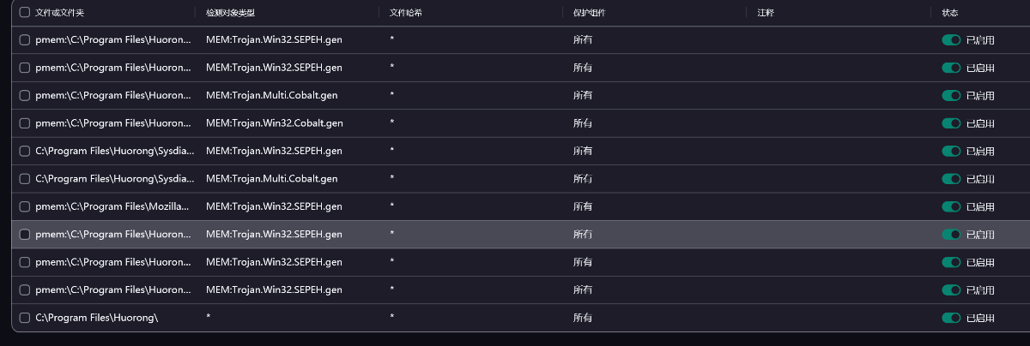Screen dimensions: 1030x346
Task: Check the highlighted row's checkbox
Action: pyautogui.click(x=24, y=235)
